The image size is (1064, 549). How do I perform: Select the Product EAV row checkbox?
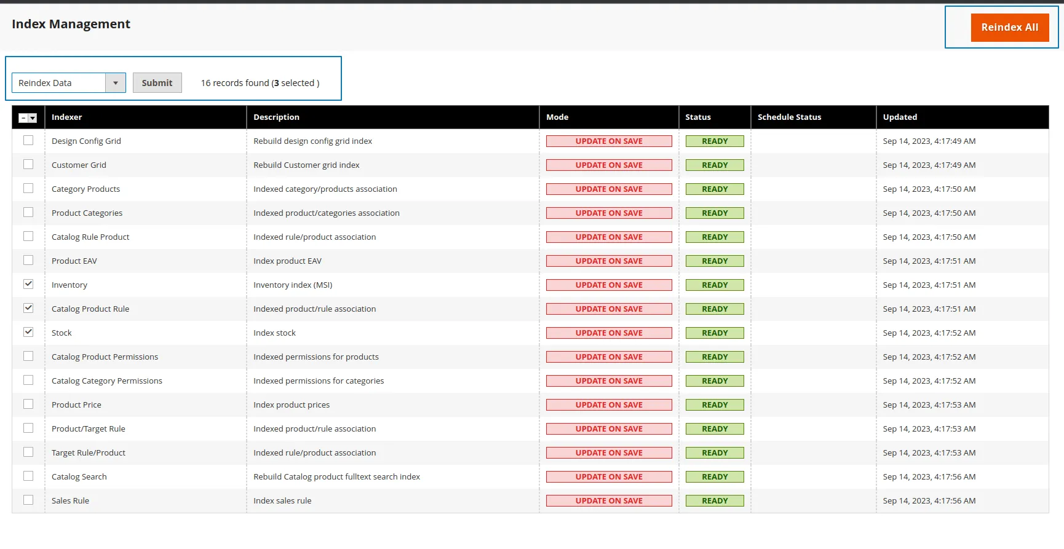coord(28,260)
